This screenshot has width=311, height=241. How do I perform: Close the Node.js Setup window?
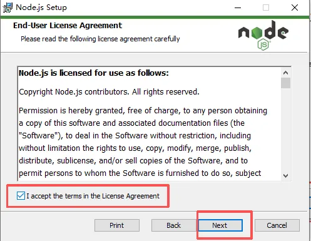(295, 8)
